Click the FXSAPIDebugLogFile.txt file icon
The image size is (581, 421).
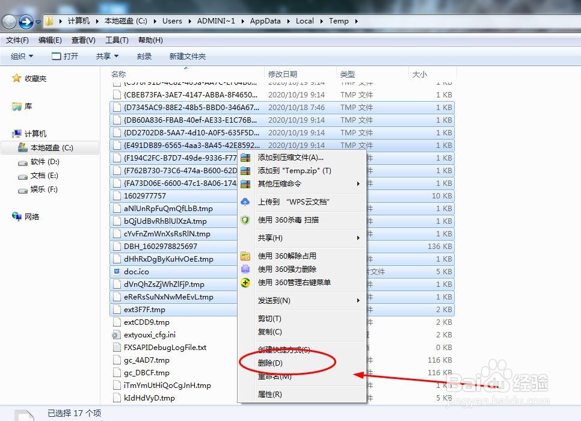pos(117,348)
